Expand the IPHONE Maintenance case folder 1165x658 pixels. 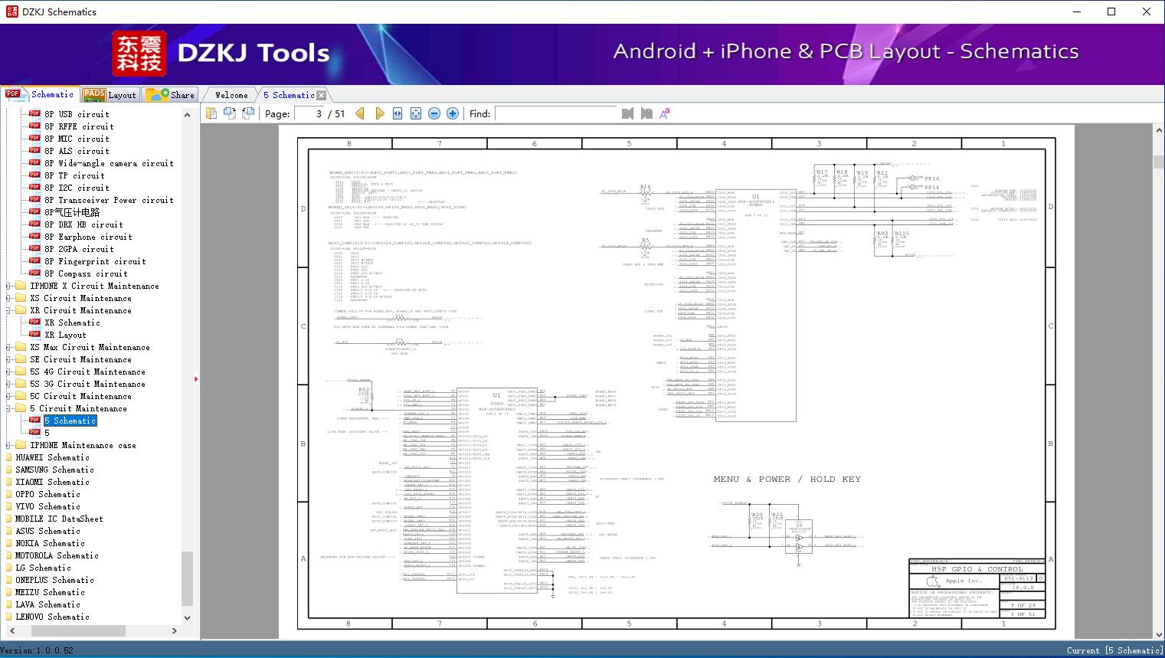pos(8,446)
